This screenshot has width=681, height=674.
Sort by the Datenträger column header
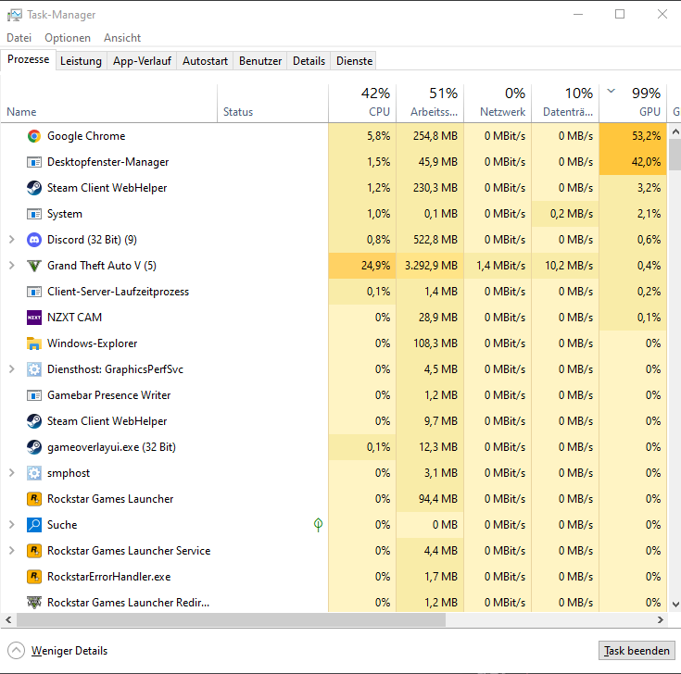point(565,104)
